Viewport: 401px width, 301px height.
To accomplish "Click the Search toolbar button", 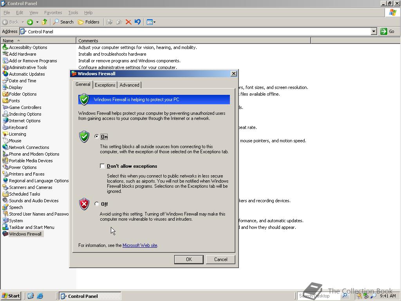I will [63, 22].
